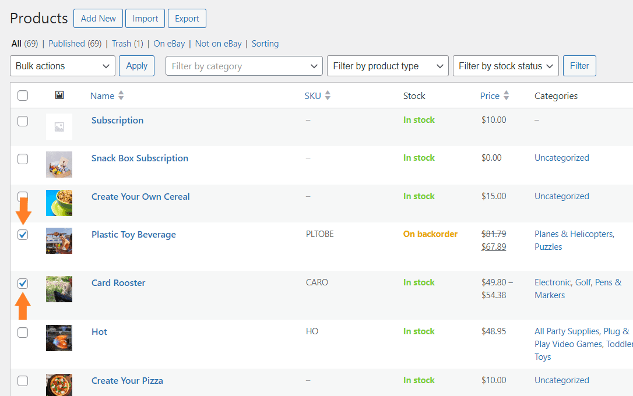Sort products by the Name column
Viewport: 633px width, 396px height.
tap(102, 96)
